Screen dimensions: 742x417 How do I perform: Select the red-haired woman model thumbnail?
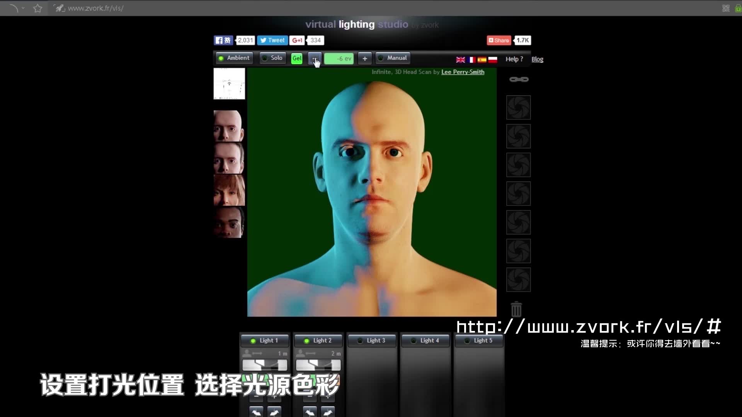tap(229, 190)
